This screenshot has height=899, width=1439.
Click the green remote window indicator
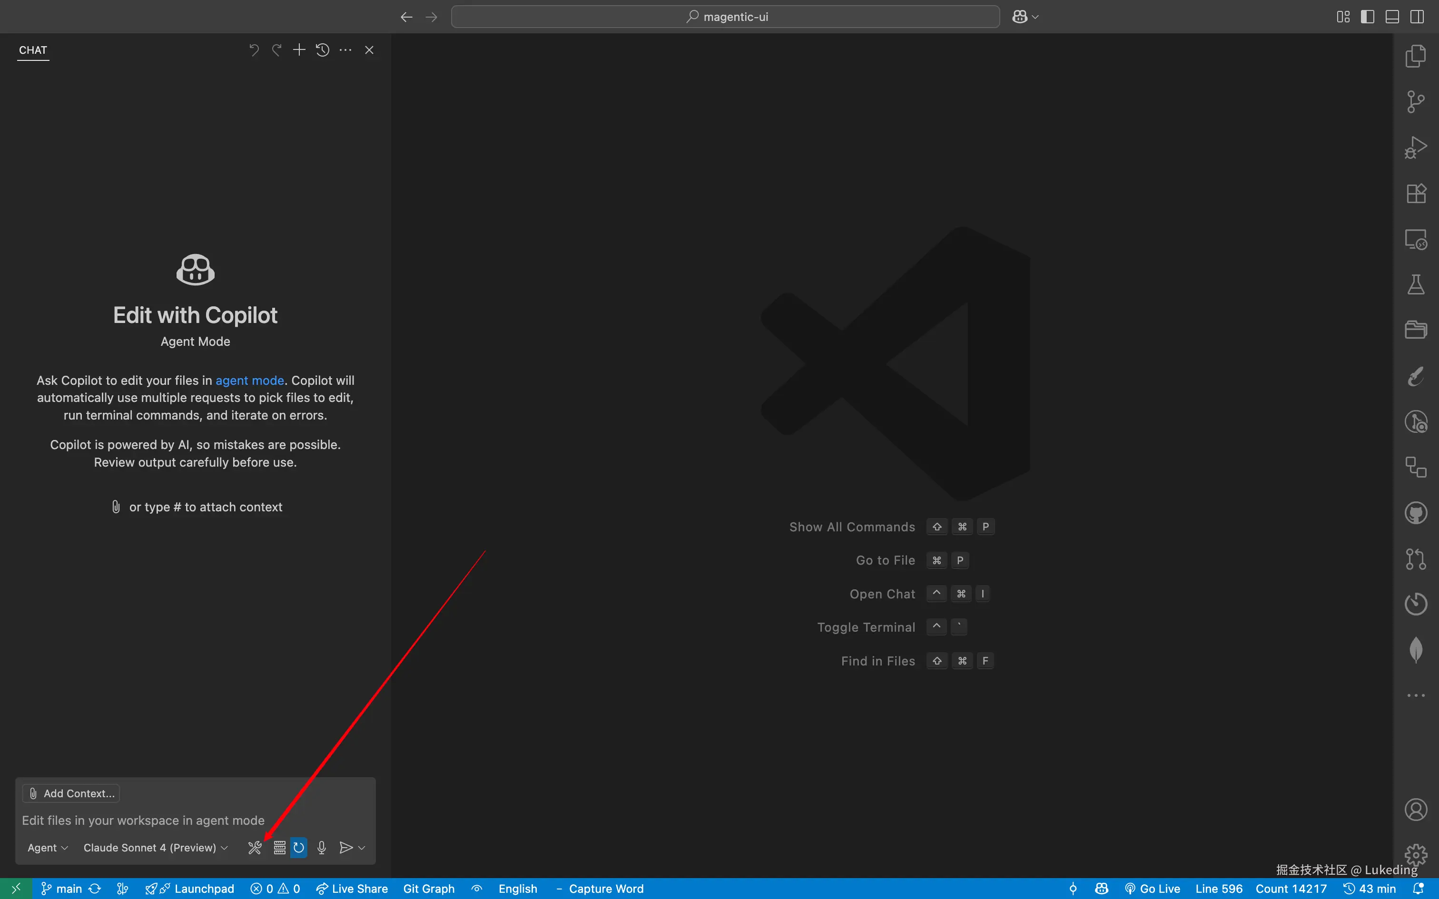click(16, 889)
